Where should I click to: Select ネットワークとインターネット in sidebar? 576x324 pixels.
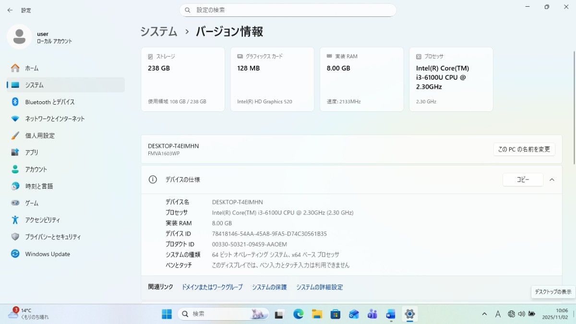55,119
